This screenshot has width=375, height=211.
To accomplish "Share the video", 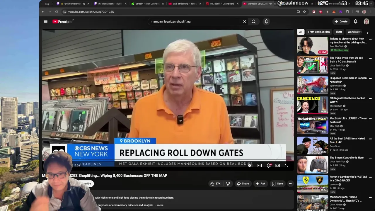I will tap(243, 184).
